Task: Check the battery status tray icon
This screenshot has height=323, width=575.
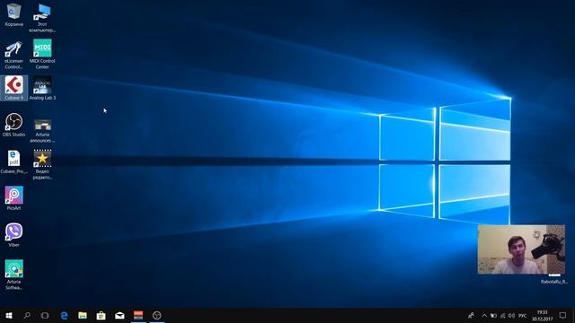Action: coord(493,315)
